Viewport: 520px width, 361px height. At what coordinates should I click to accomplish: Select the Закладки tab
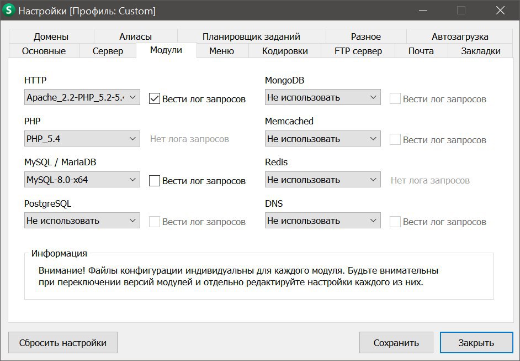click(481, 51)
